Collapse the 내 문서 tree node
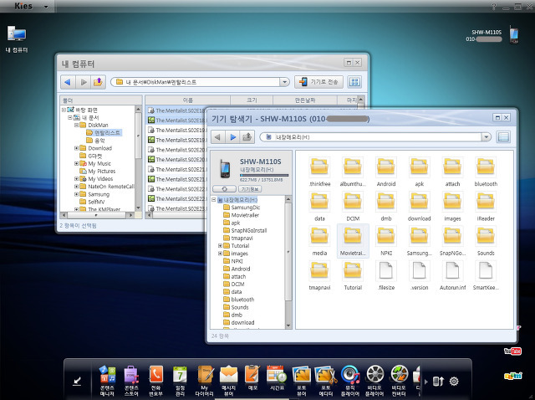 point(70,117)
